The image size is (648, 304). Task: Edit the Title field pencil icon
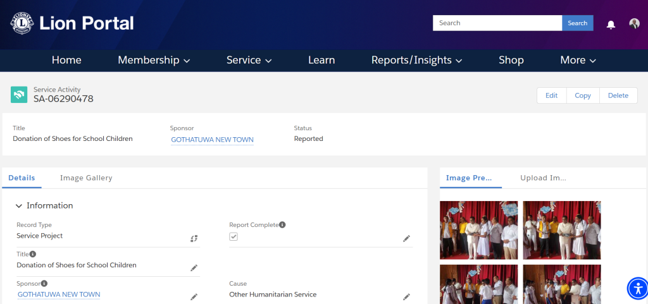click(194, 268)
